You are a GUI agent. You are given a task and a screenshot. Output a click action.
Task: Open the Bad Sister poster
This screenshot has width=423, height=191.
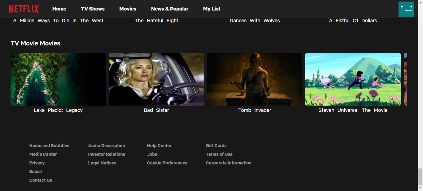point(156,79)
